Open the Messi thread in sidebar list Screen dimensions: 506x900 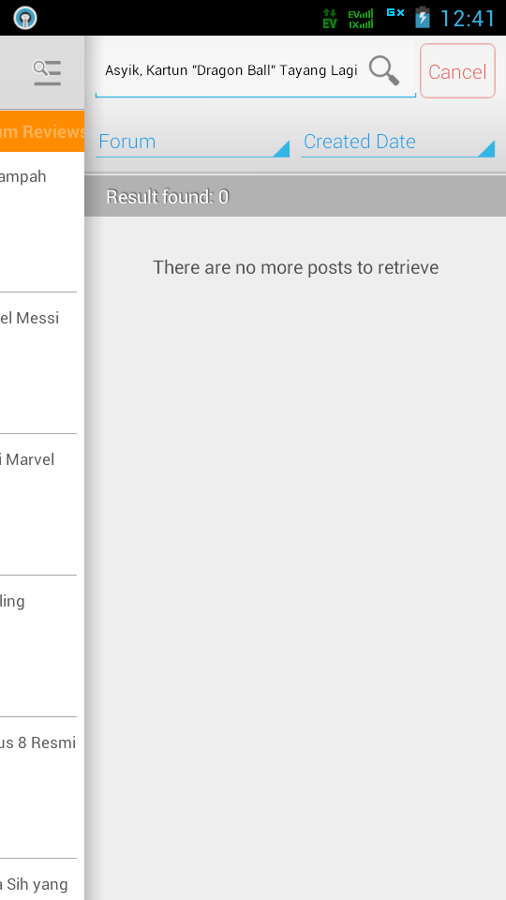(x=37, y=363)
